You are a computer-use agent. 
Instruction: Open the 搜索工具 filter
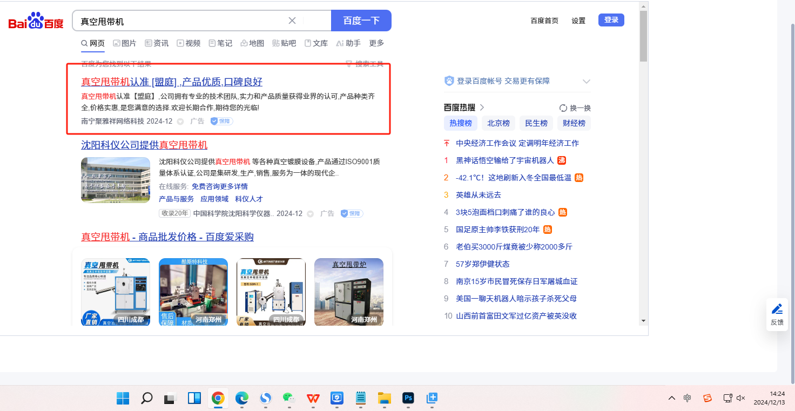(x=365, y=64)
